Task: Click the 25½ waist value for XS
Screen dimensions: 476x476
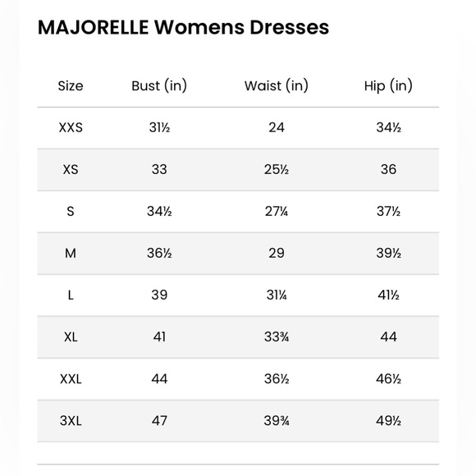Action: 277,169
